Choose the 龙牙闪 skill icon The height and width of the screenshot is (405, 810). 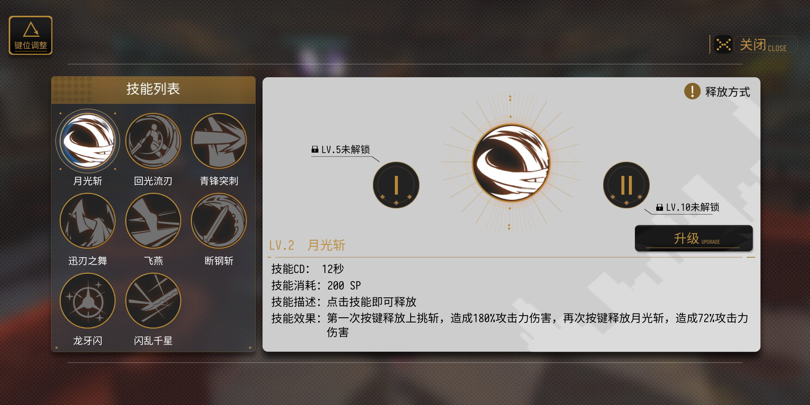pyautogui.click(x=88, y=301)
